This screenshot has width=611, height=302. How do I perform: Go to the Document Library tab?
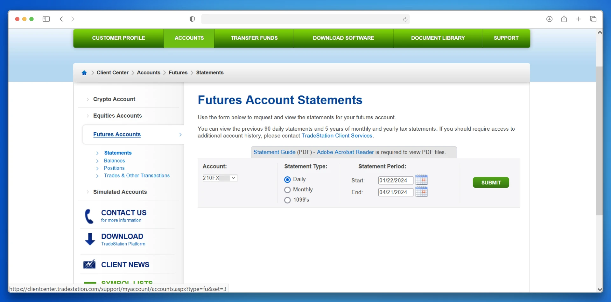click(x=438, y=38)
